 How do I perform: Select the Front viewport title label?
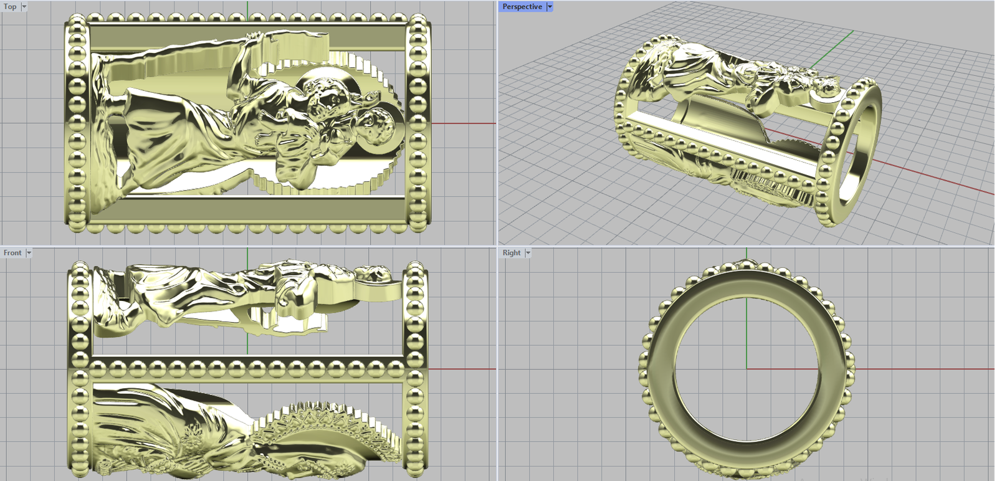click(12, 253)
